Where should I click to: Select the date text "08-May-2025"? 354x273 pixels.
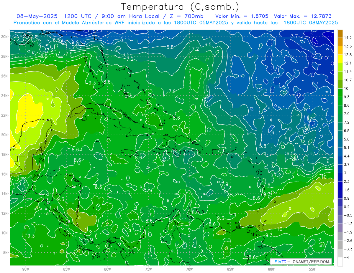point(37,16)
